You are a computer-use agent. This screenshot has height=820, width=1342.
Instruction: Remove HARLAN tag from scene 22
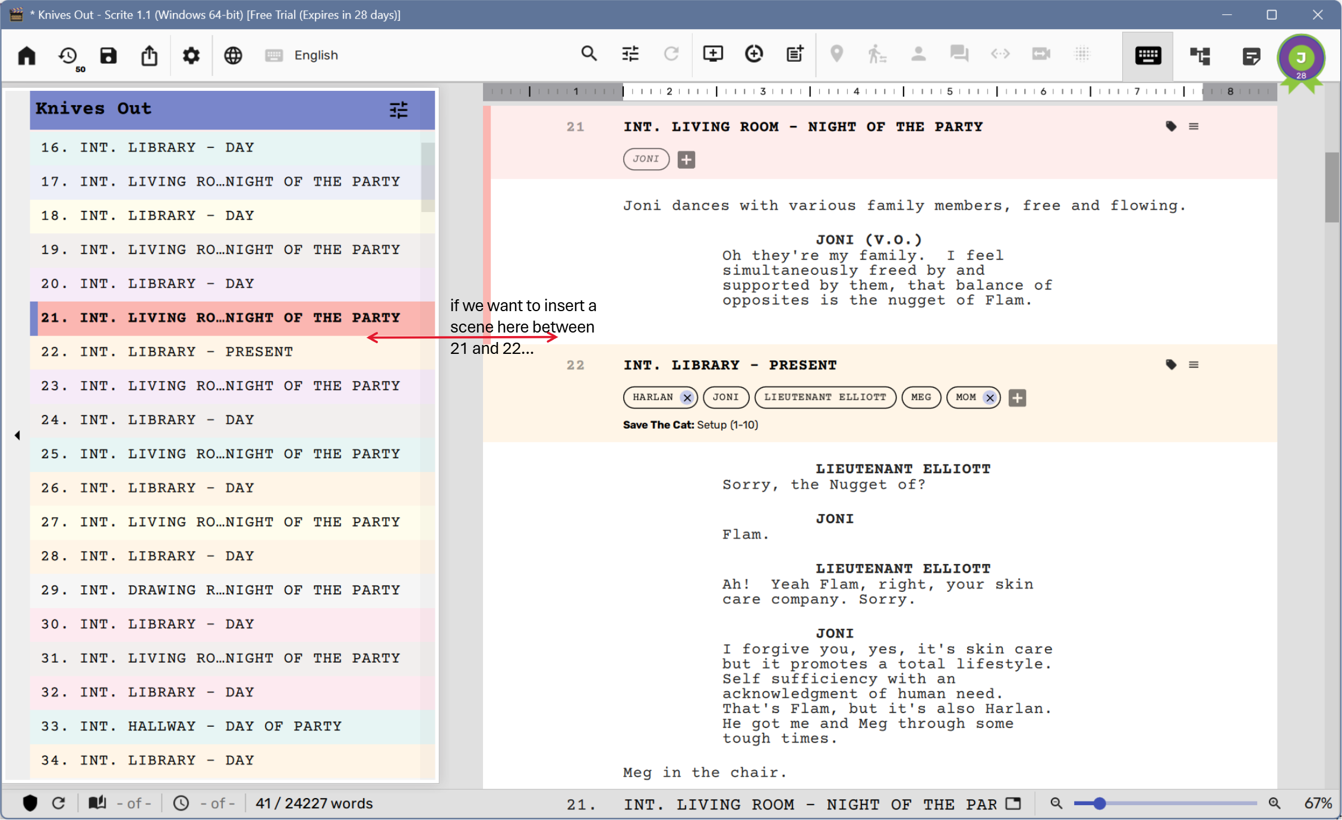click(x=687, y=398)
